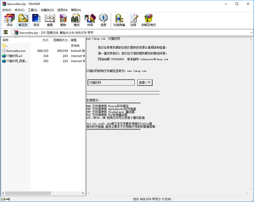The image size is (254, 202).
Task: Select the barcodex.ocx file name
Action: point(16,51)
